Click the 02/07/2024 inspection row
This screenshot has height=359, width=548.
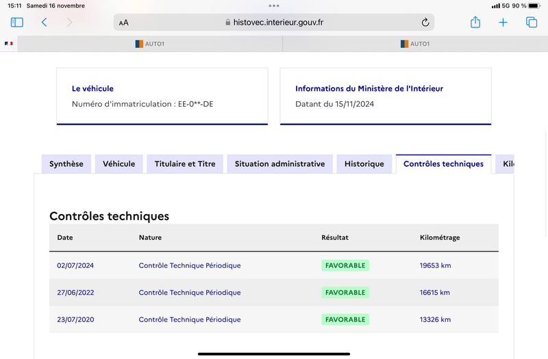(274, 265)
